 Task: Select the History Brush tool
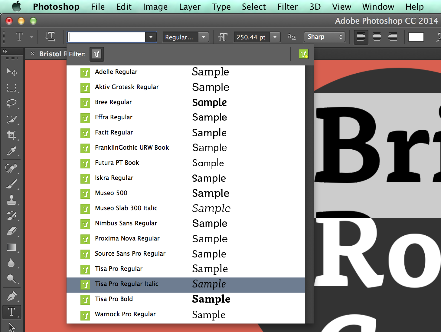[x=11, y=216]
